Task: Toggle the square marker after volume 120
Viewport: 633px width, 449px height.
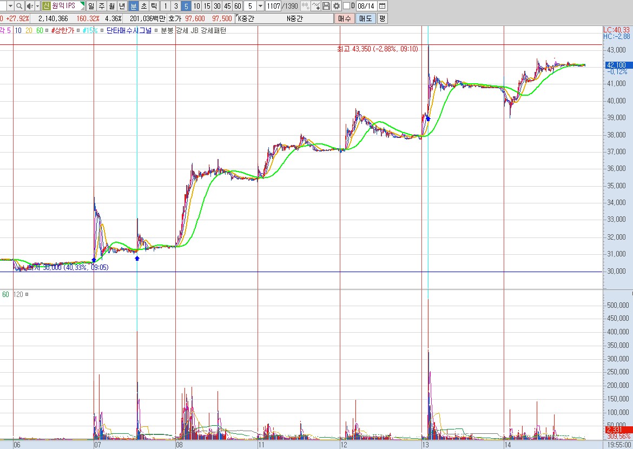Action: tap(27, 294)
